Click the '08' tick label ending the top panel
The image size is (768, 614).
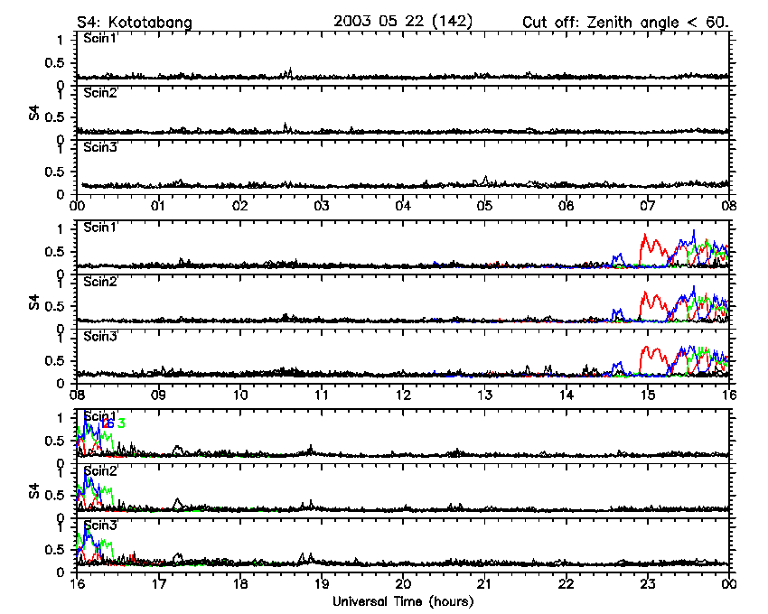click(x=728, y=206)
